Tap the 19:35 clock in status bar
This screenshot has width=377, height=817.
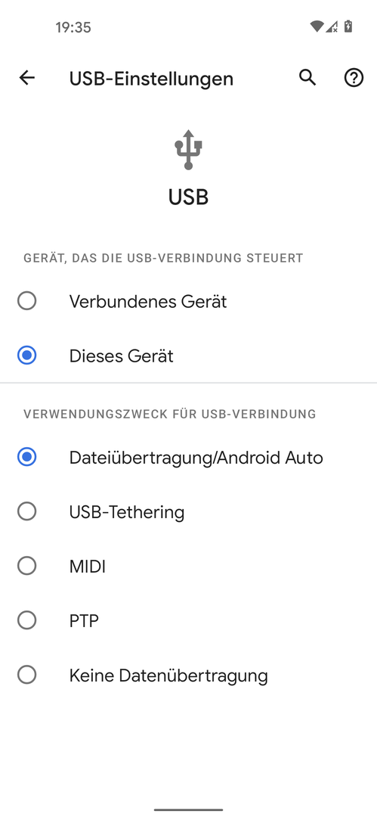point(73,28)
